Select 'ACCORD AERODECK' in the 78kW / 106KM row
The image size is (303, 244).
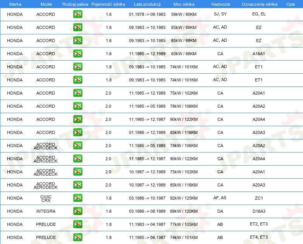pyautogui.click(x=46, y=146)
